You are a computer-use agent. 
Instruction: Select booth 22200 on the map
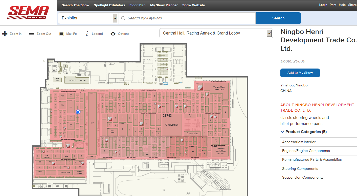tap(92, 123)
